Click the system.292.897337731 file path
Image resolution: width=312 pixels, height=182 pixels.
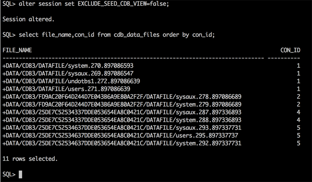click(x=122, y=143)
